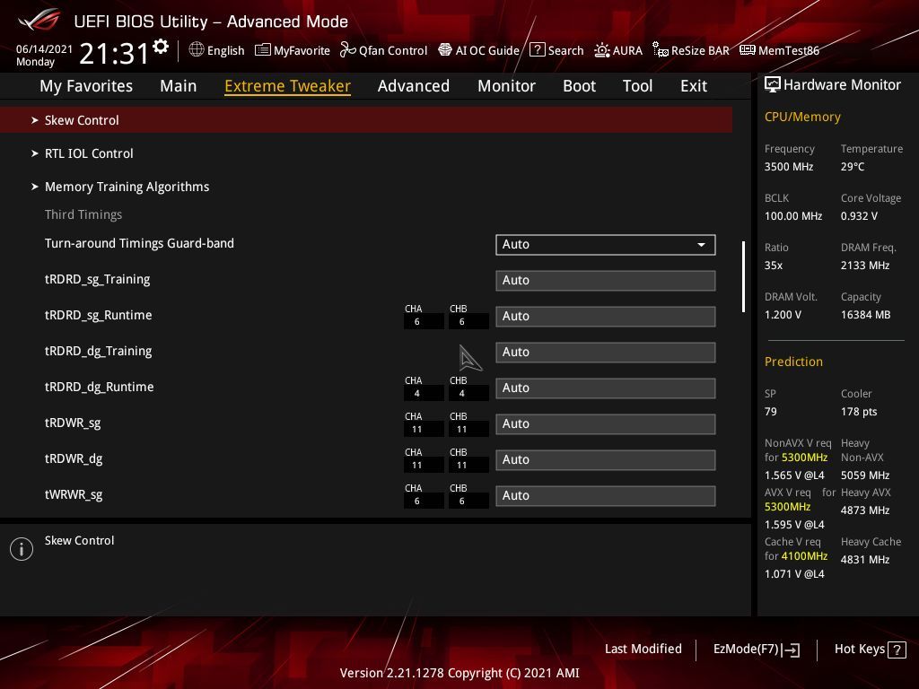Viewport: 919px width, 689px height.
Task: Click the settings list scrollbar
Action: (x=743, y=276)
